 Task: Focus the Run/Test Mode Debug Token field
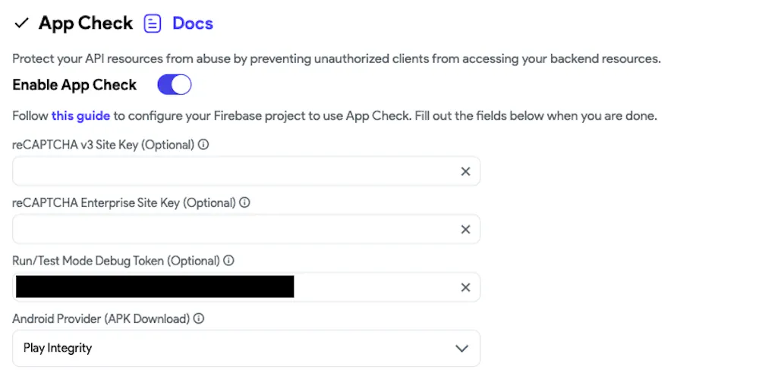246,287
